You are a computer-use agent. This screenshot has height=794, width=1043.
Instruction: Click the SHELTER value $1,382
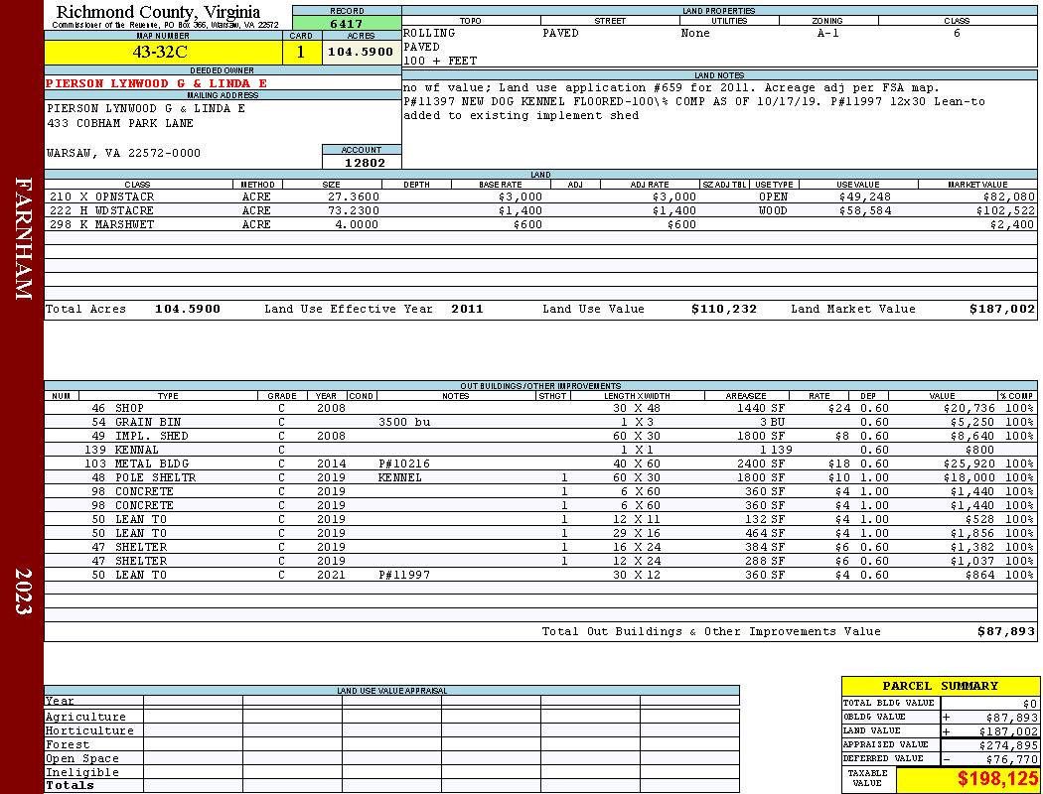click(972, 547)
